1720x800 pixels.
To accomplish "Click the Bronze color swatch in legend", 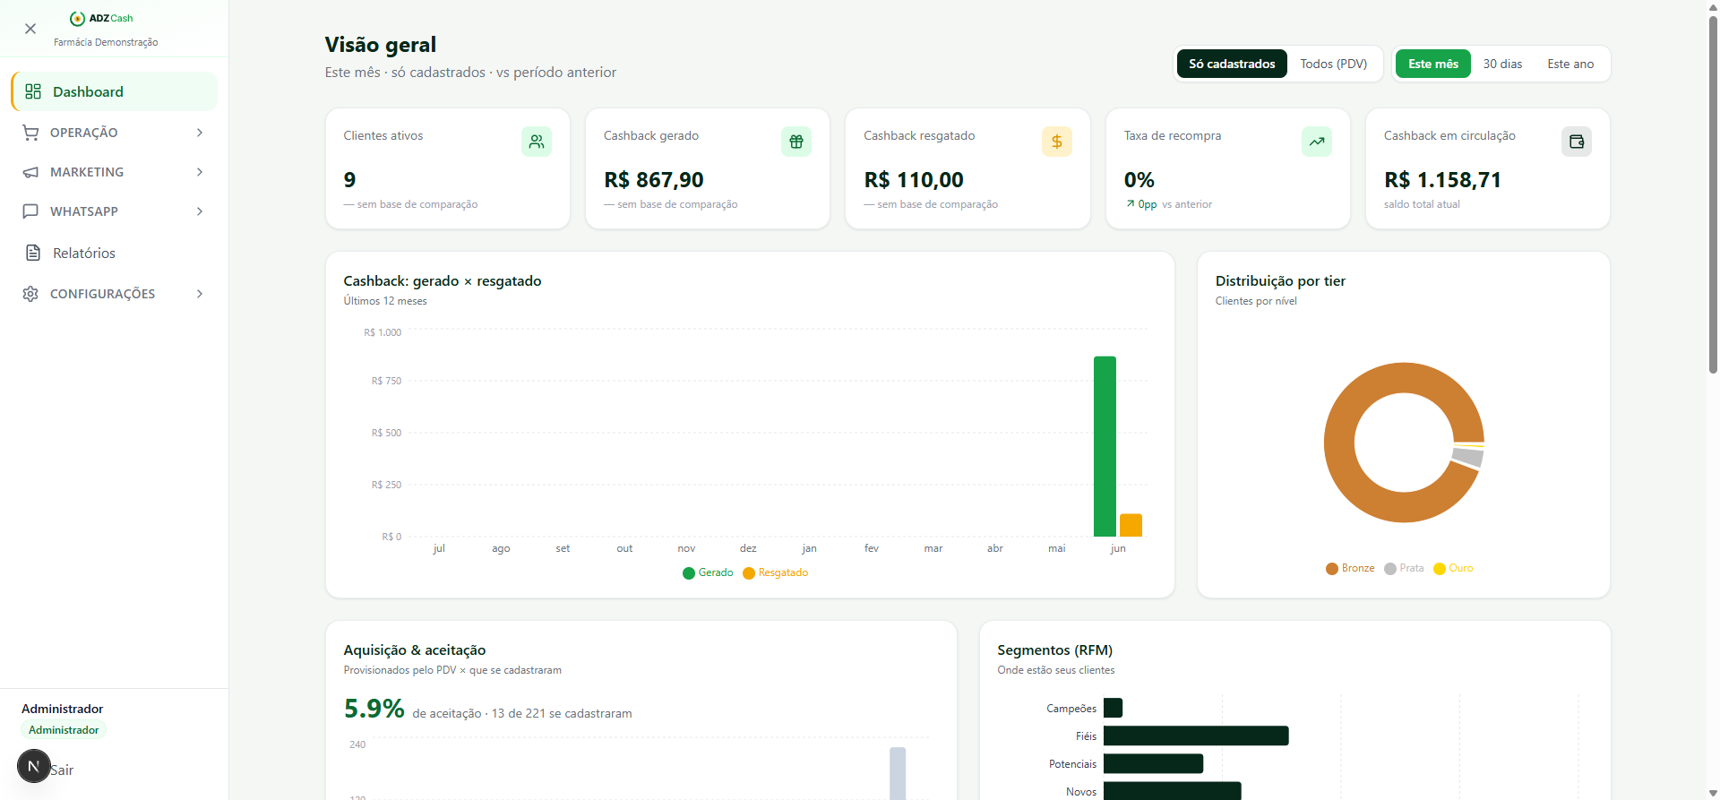I will [1332, 569].
